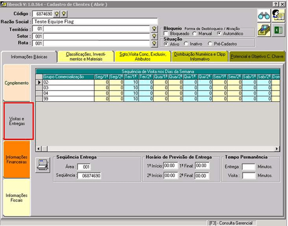Select the Manual unlock radio button
The height and width of the screenshot is (226, 288).
click(x=194, y=34)
